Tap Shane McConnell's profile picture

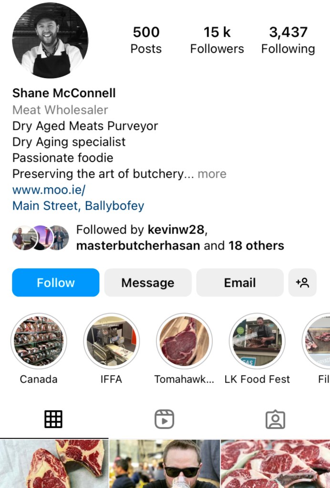click(50, 40)
